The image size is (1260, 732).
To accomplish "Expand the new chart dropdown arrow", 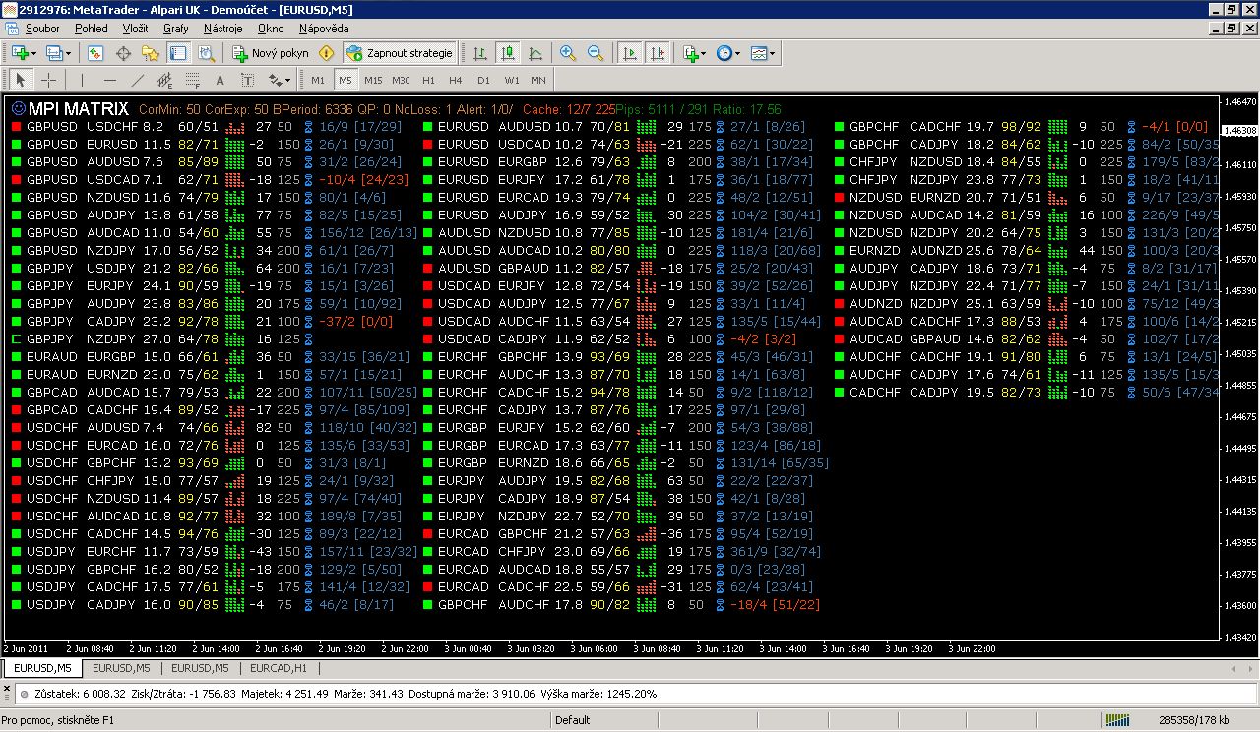I will [34, 53].
